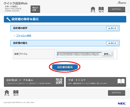Click the 参照... browse button
The image size is (130, 107).
107,54
